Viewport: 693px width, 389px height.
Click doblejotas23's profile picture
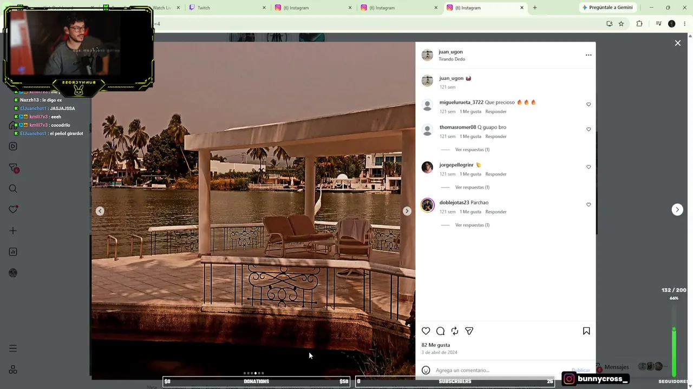point(428,205)
